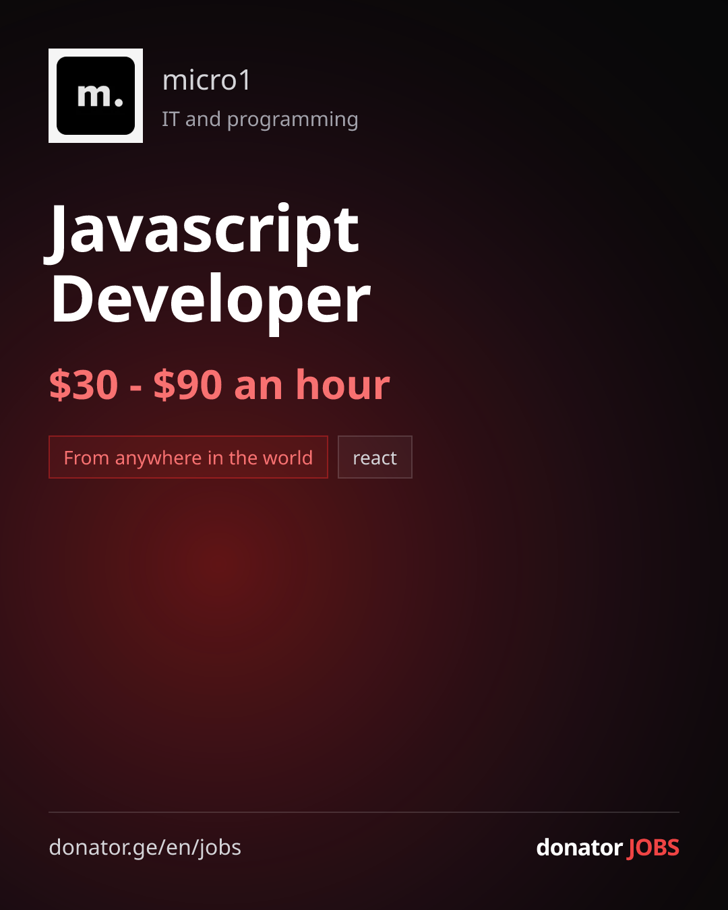Click the '$30 - $90 an hour' salary
728x910 pixels.
point(220,385)
